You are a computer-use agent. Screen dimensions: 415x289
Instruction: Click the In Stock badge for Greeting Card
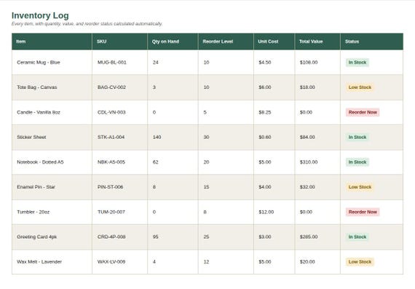357,237
